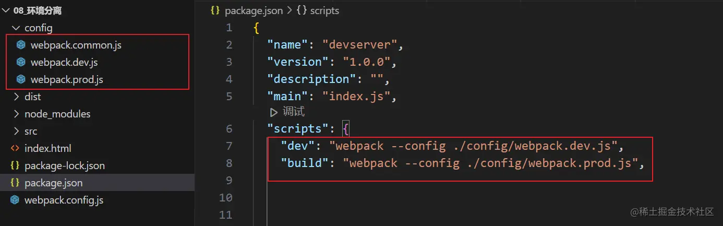The width and height of the screenshot is (723, 226).
Task: Click webpack.config.js file icon
Action: (x=15, y=200)
